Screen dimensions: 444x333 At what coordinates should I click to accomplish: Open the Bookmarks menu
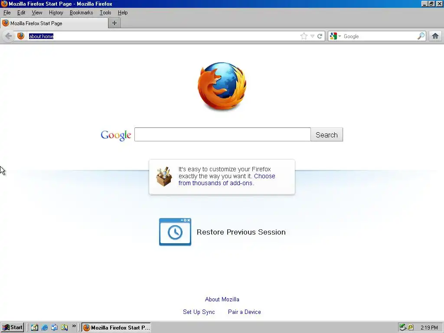[81, 13]
